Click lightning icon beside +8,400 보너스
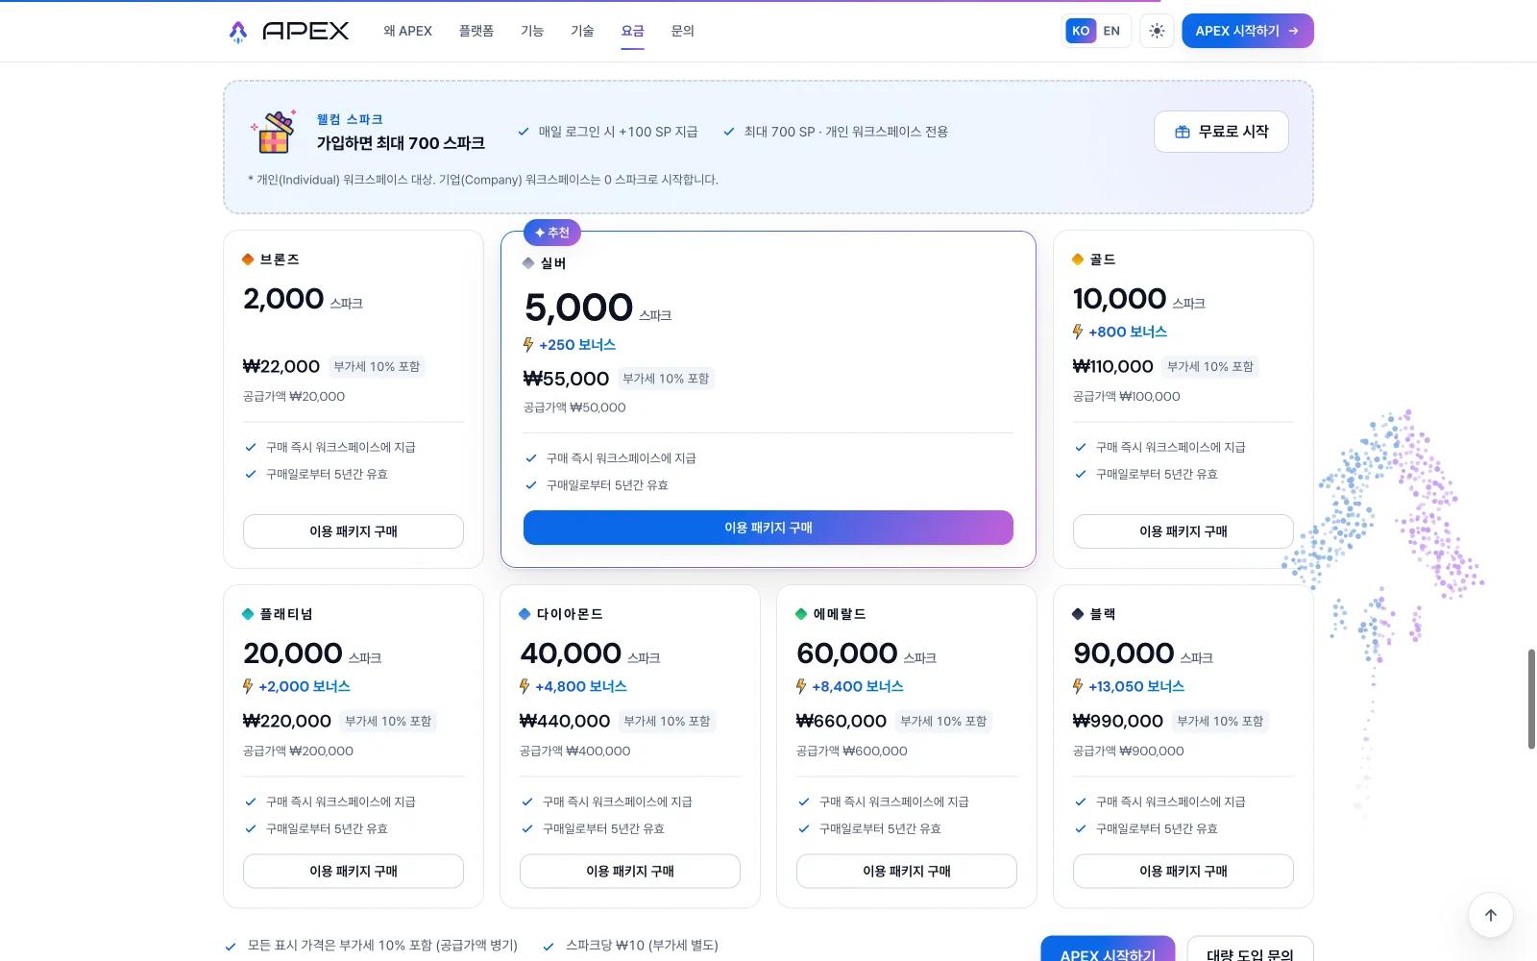This screenshot has width=1537, height=961. (x=801, y=686)
